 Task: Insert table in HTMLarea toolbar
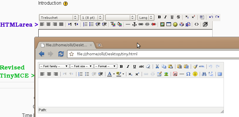[x=169, y=24]
